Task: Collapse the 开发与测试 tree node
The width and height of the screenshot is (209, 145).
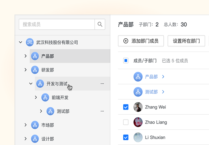Action: point(31,84)
